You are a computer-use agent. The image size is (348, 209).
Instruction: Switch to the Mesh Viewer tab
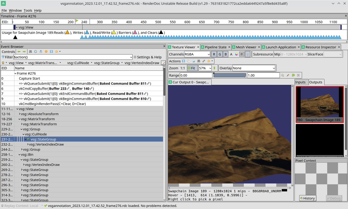coord(246,47)
